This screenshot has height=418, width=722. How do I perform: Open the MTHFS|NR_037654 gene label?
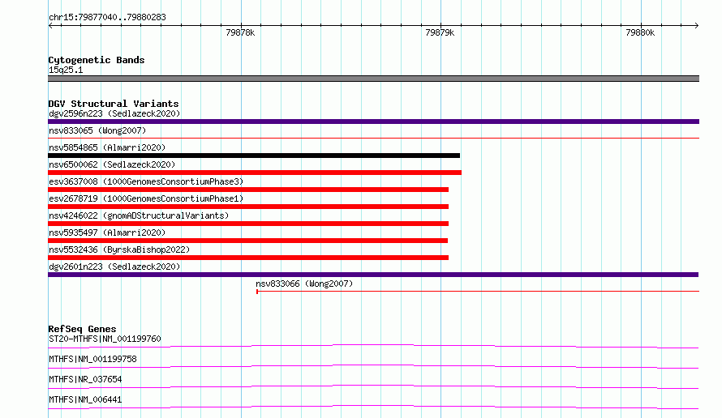[85, 379]
